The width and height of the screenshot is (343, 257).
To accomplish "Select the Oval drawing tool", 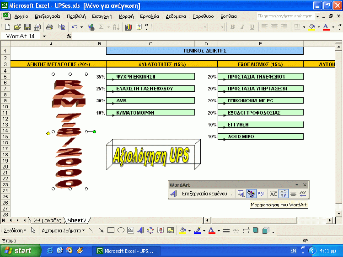I will pos(121,231).
